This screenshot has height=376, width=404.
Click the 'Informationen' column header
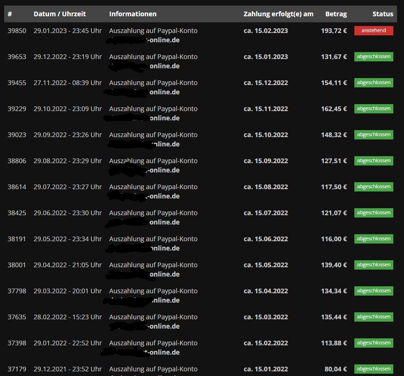coord(133,14)
